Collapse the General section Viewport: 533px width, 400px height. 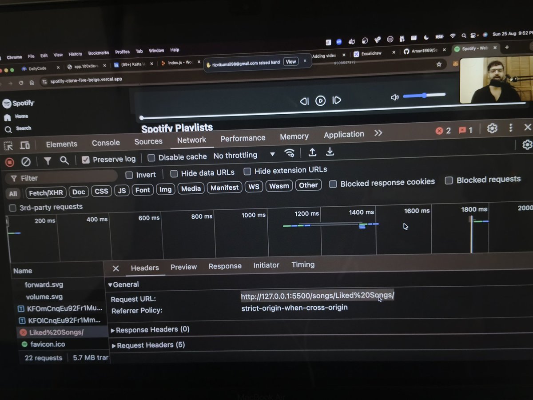(x=123, y=284)
